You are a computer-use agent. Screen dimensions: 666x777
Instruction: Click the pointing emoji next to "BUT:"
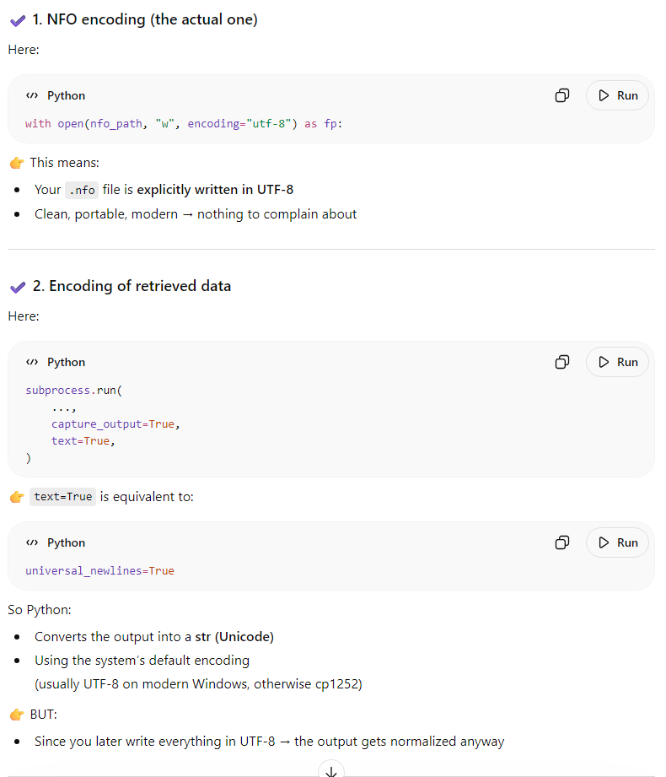tap(16, 715)
